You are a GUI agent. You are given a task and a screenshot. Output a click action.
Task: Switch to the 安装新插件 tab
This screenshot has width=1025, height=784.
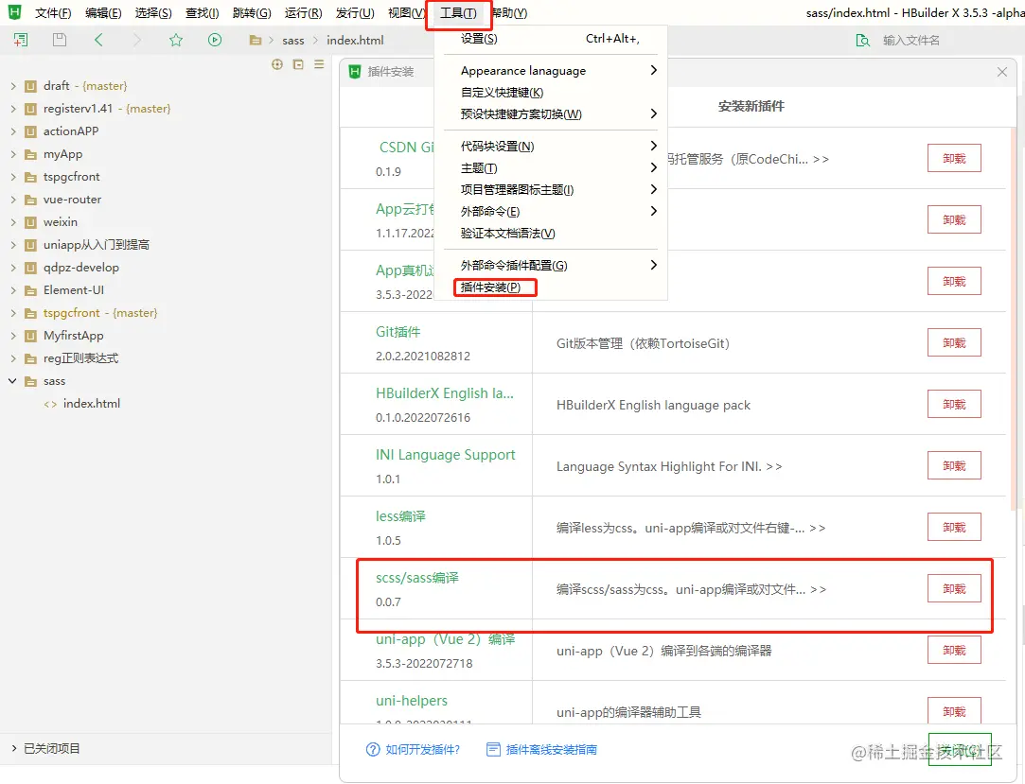click(x=751, y=106)
